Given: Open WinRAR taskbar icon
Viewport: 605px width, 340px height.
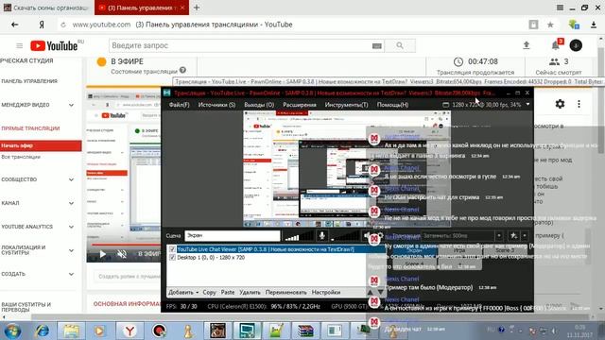Looking at the screenshot, I should 305,331.
